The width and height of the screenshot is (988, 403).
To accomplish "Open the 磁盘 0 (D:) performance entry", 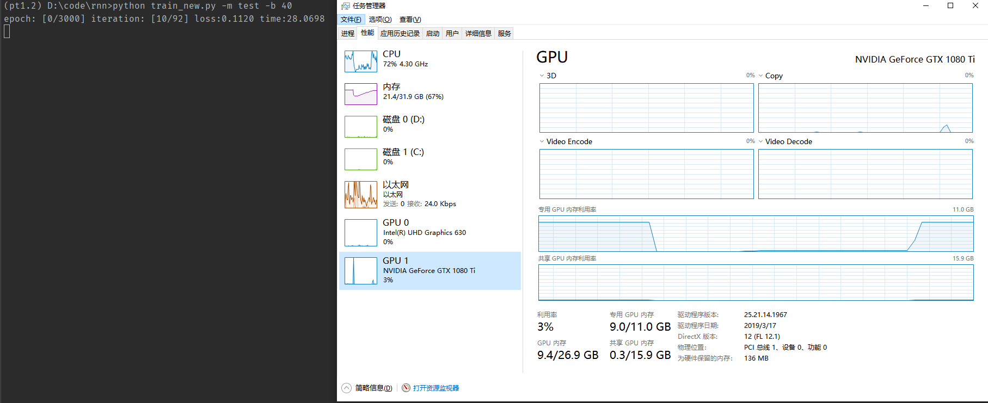I will [403, 124].
